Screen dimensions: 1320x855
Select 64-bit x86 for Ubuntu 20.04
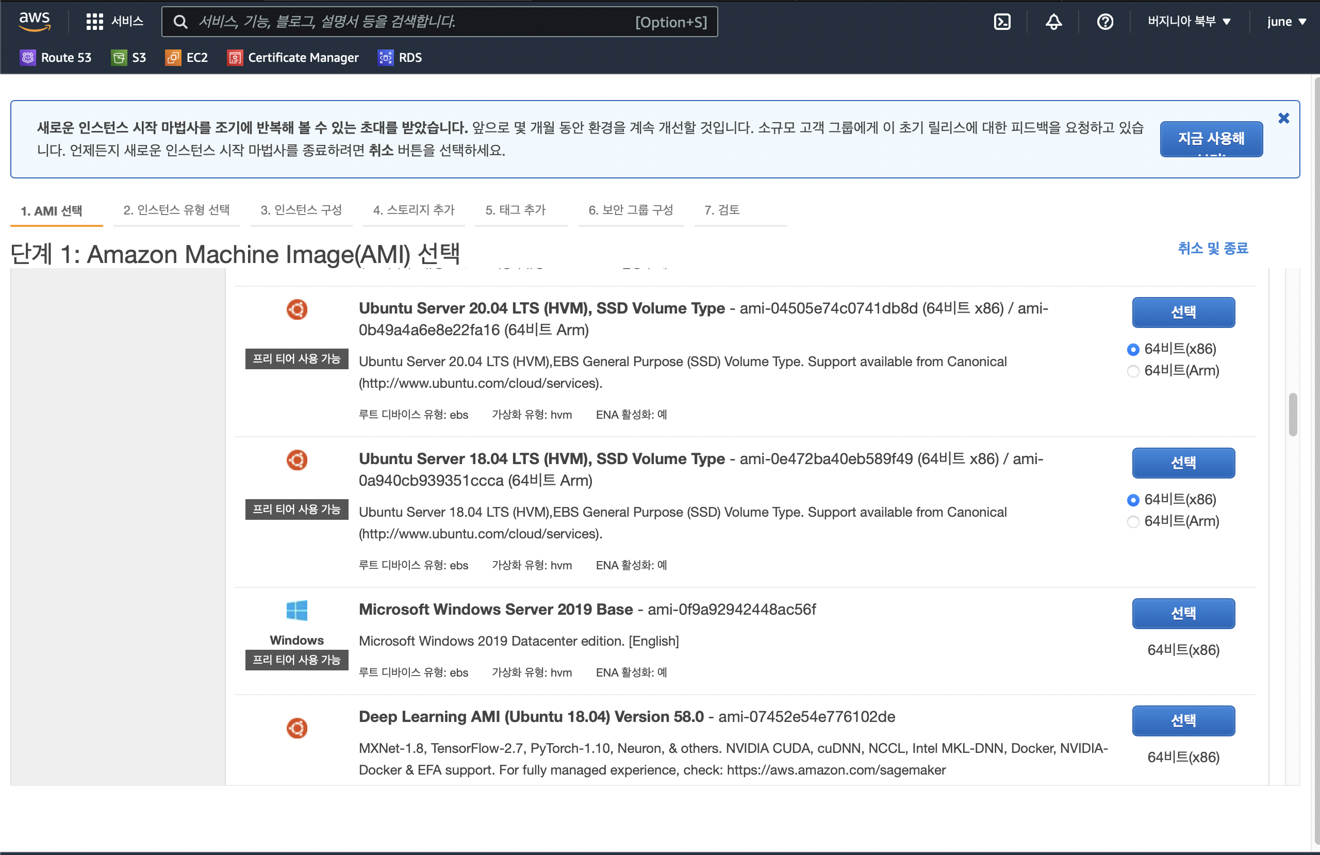pos(1133,350)
